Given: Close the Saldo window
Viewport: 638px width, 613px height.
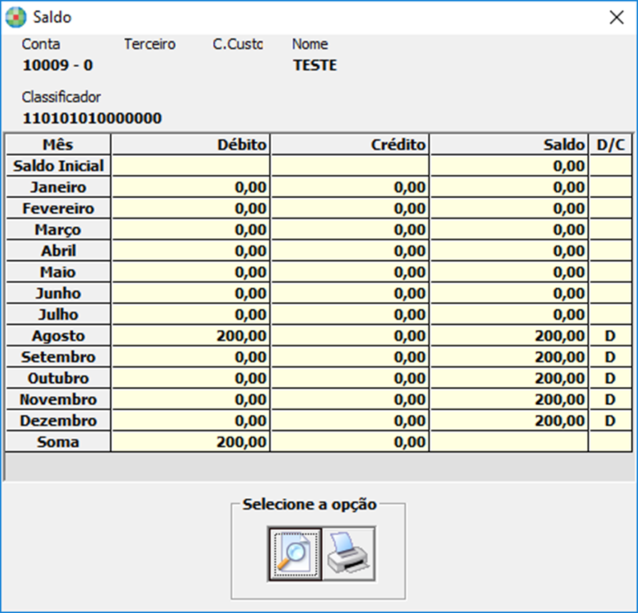Looking at the screenshot, I should tap(616, 17).
